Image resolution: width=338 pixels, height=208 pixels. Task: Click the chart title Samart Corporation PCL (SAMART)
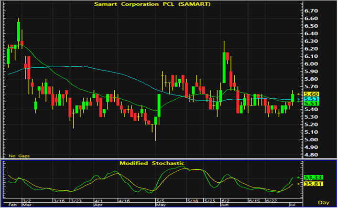coord(152,4)
